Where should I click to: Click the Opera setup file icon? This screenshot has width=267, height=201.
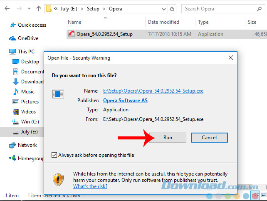point(72,34)
